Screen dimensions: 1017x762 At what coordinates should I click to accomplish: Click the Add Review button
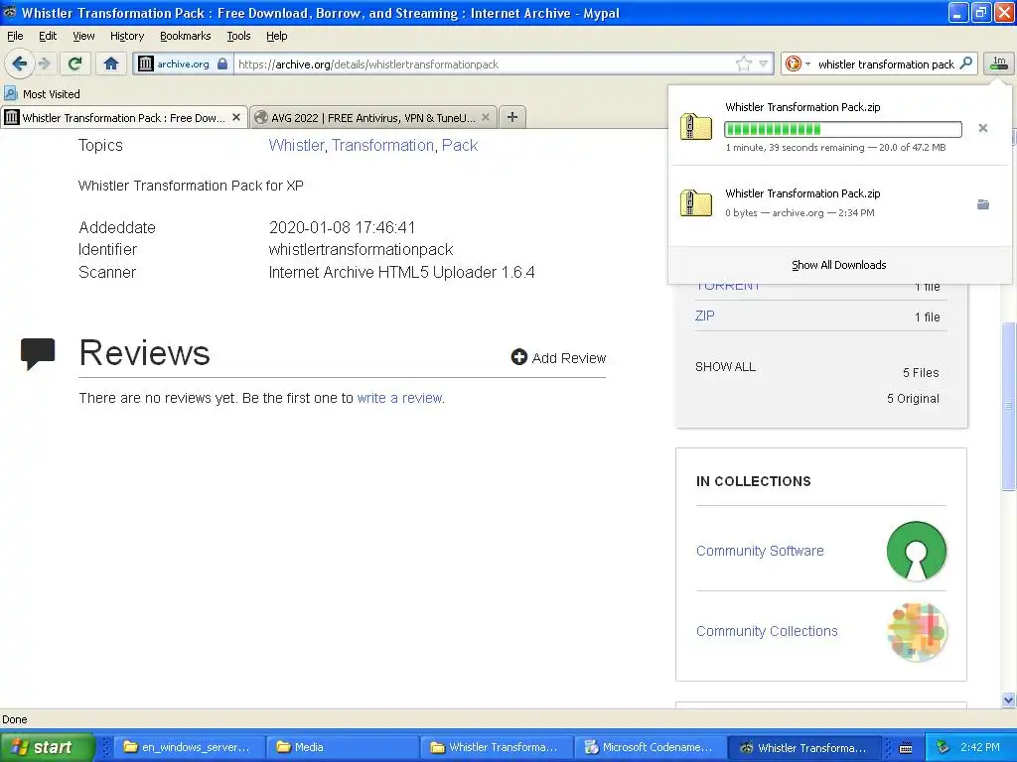pos(558,357)
